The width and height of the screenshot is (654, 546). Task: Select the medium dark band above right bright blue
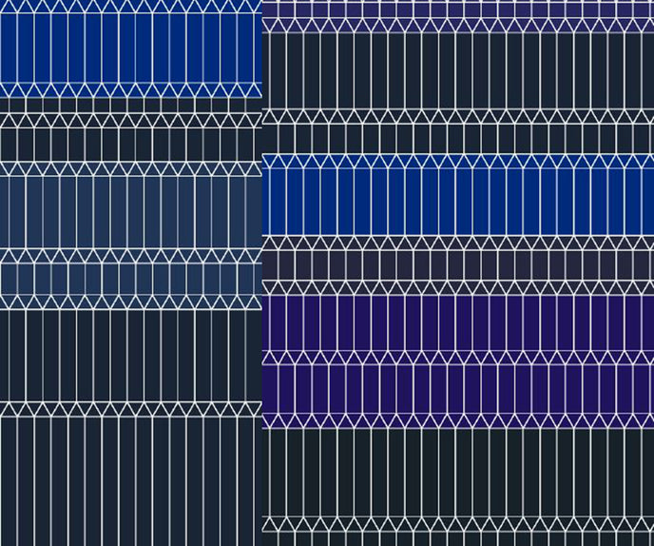(x=458, y=138)
